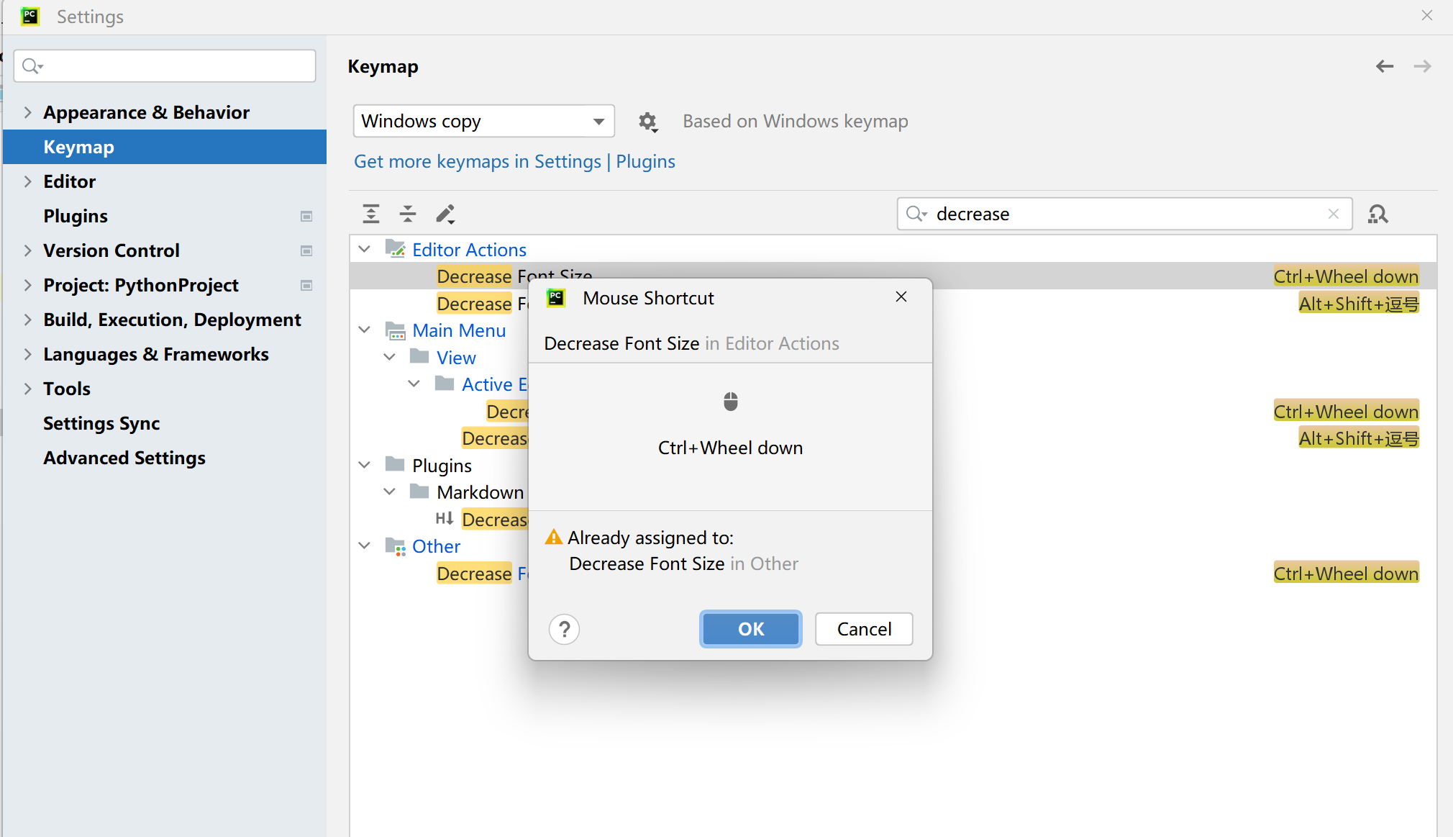The image size is (1453, 837).
Task: Click the forward navigation arrow in settings header
Action: coord(1422,65)
